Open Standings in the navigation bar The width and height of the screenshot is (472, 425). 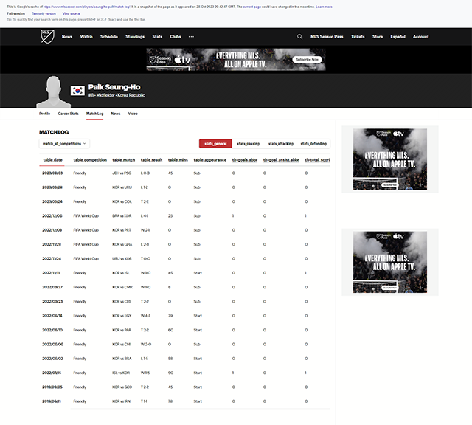click(135, 36)
